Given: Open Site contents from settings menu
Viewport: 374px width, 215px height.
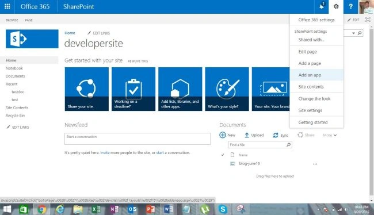Looking at the screenshot, I should [316, 87].
